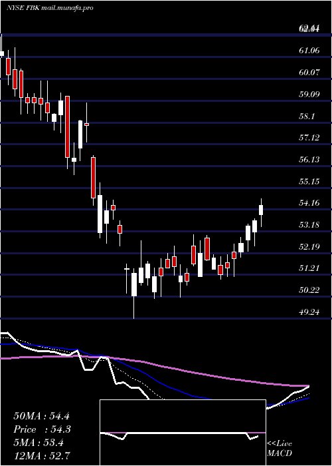
Task: Click the 49.24 price axis label
Action: click(x=309, y=312)
